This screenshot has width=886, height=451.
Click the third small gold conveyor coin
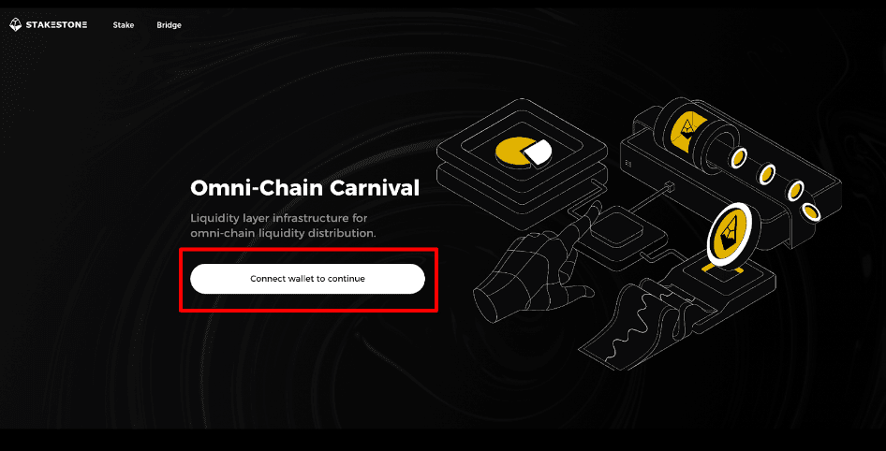click(796, 191)
